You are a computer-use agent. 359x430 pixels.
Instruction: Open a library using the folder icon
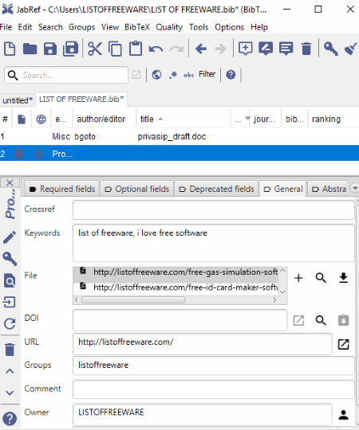30,49
